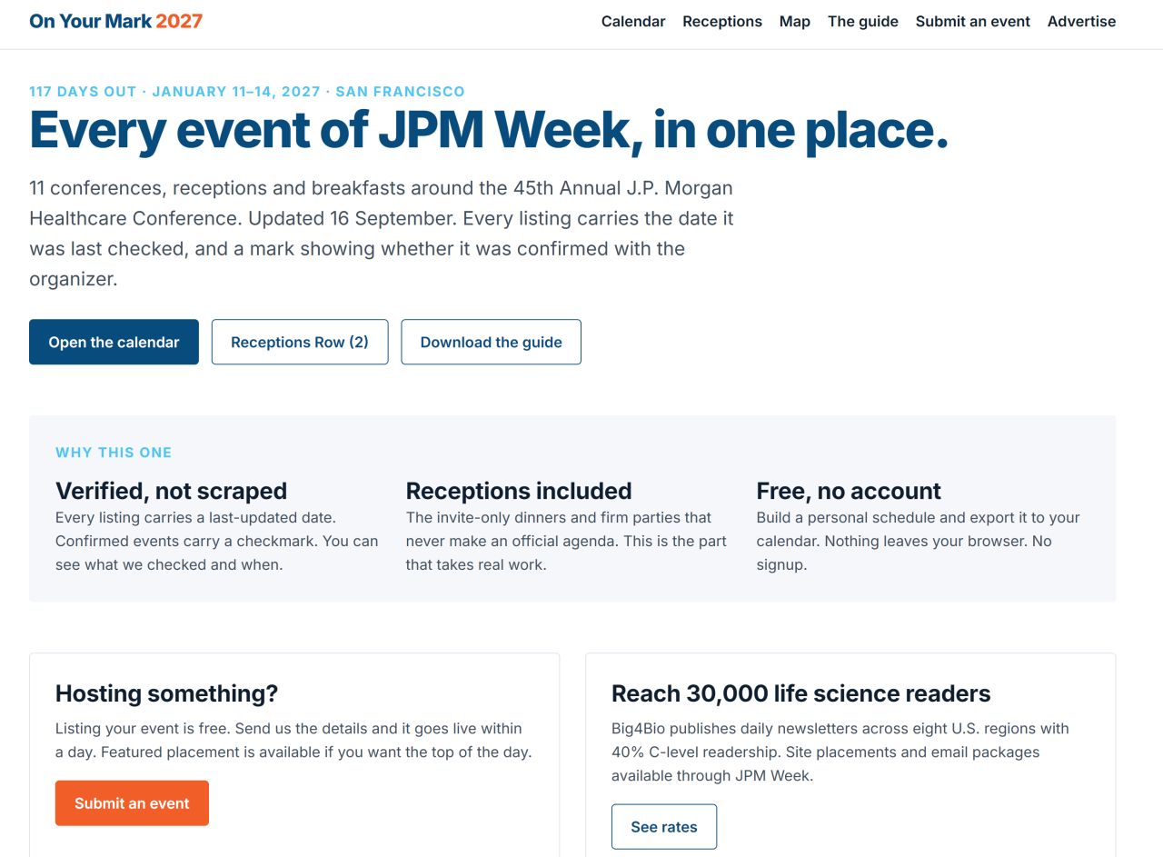The height and width of the screenshot is (857, 1163).
Task: Click the Download the guide button
Action: coord(491,342)
